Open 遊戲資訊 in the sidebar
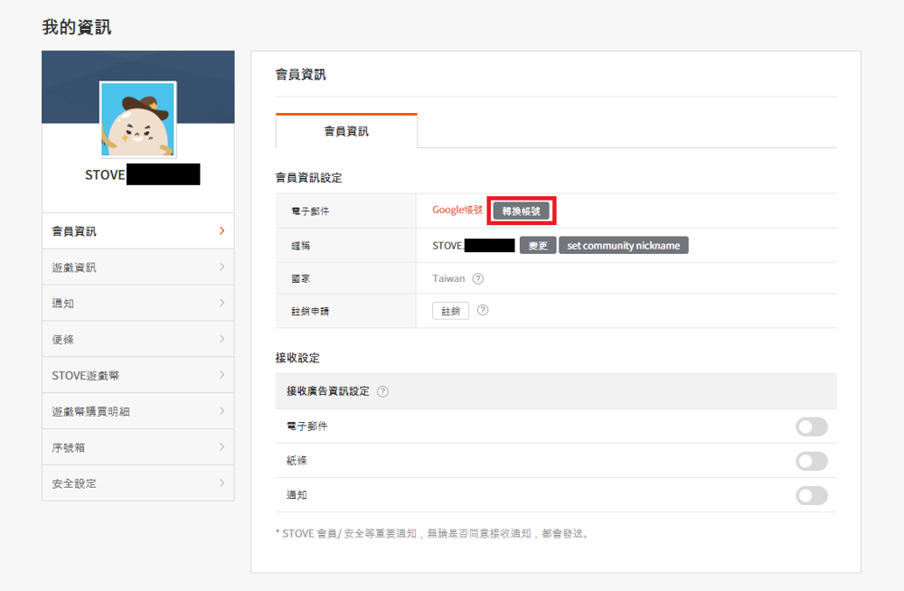Screen dimensions: 904x591 137,267
